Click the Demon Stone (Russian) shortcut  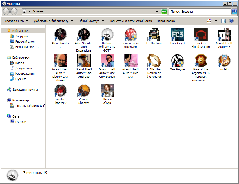[130, 34]
